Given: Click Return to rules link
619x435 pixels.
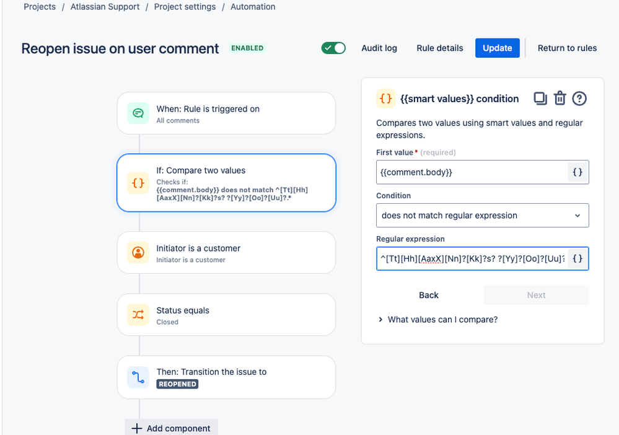Looking at the screenshot, I should click(x=568, y=48).
